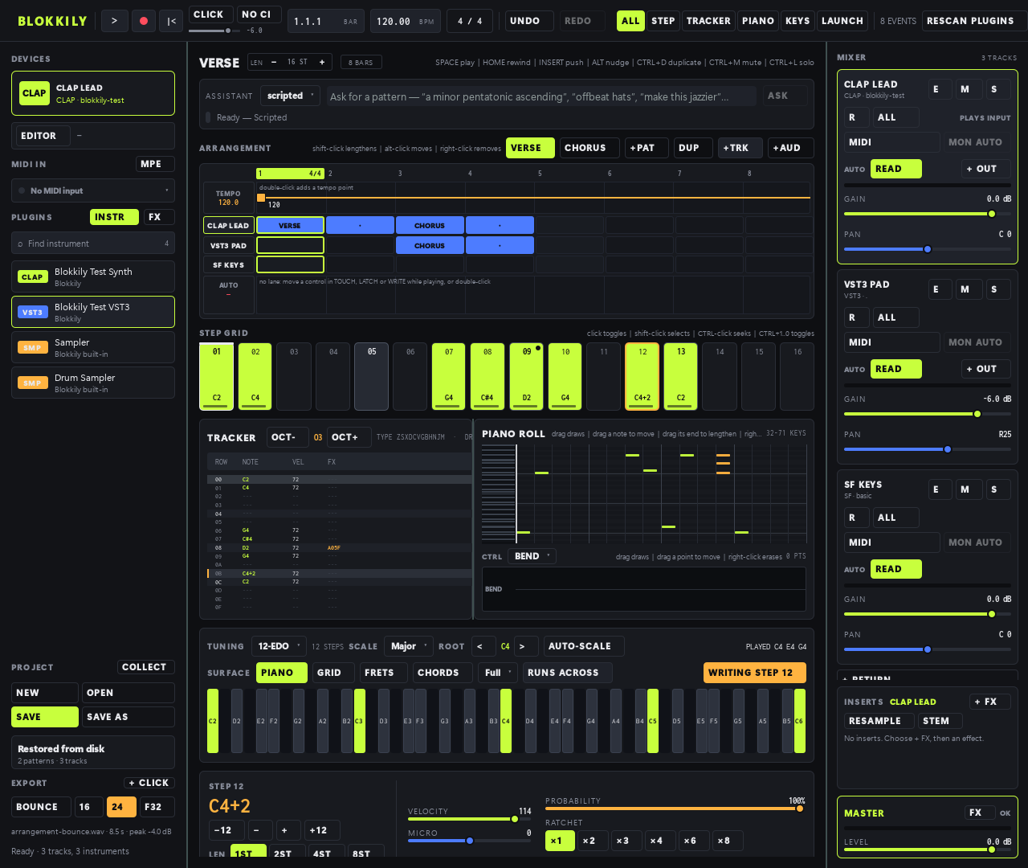The image size is (1028, 868).
Task: Toggle step 05 in the step grid
Action: pos(372,376)
